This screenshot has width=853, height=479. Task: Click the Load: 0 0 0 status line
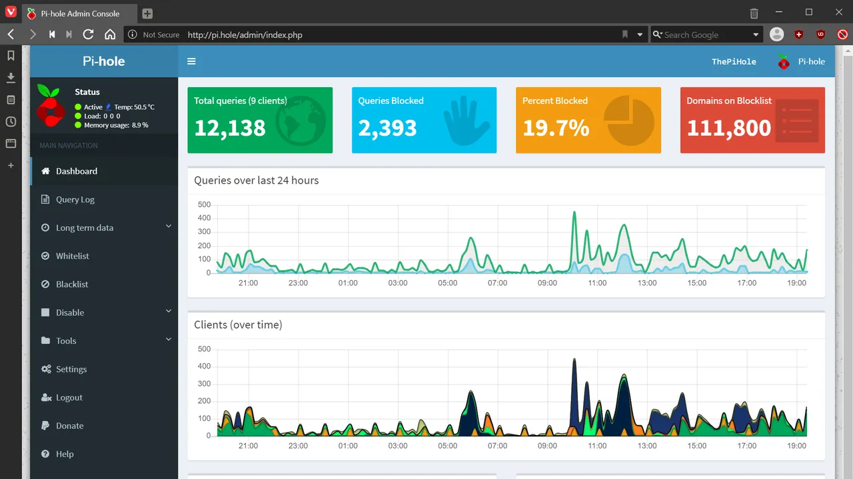[97, 116]
